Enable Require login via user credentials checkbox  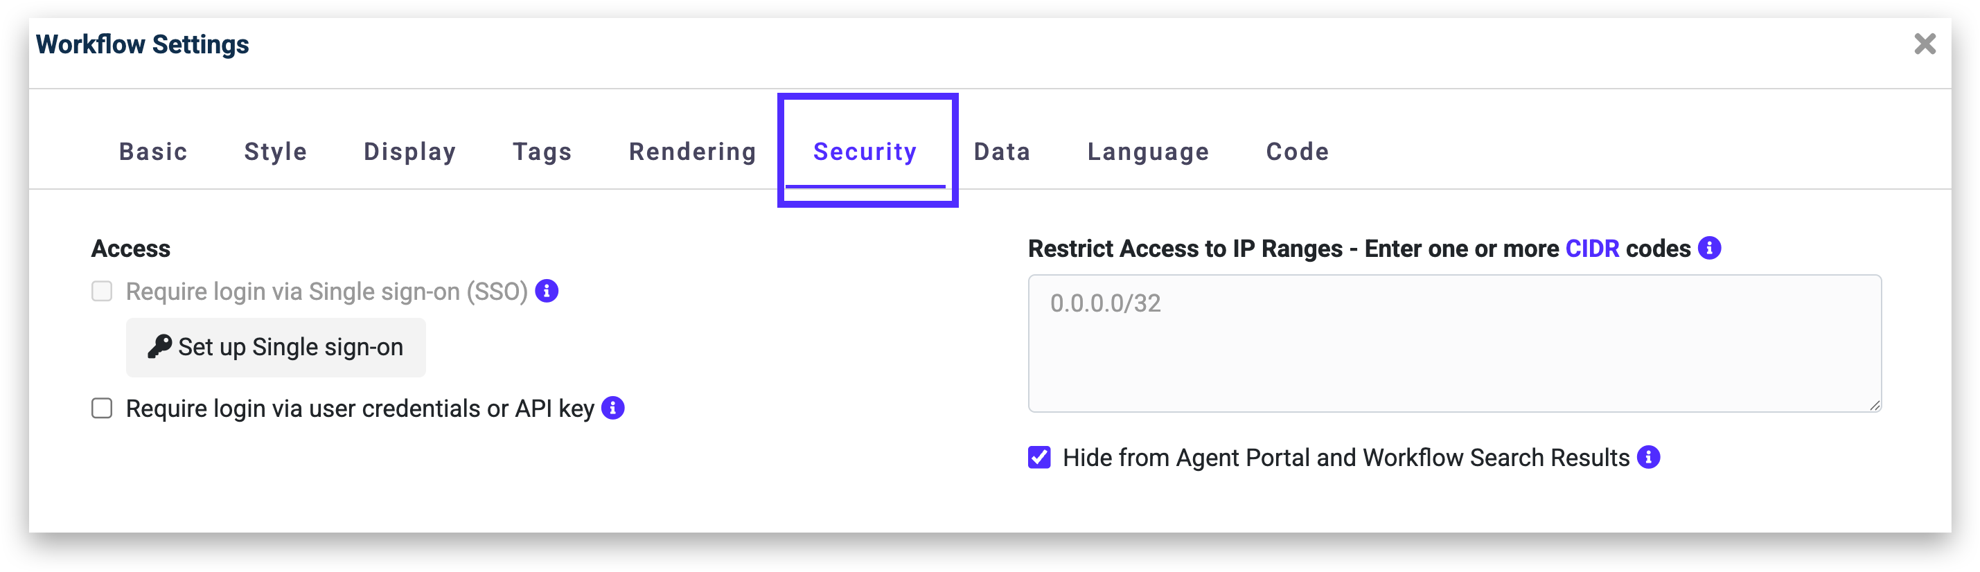click(103, 409)
